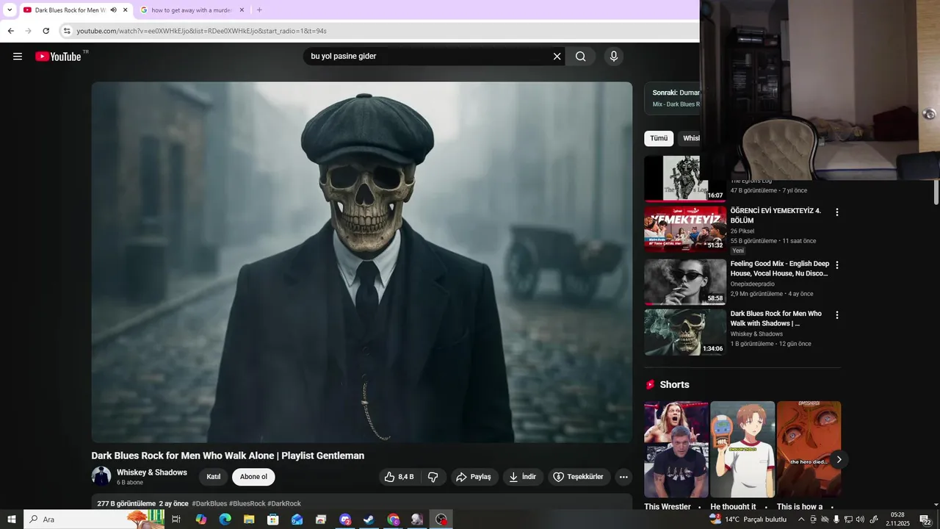Download the video with İndir
This screenshot has width=940, height=529.
pyautogui.click(x=523, y=477)
